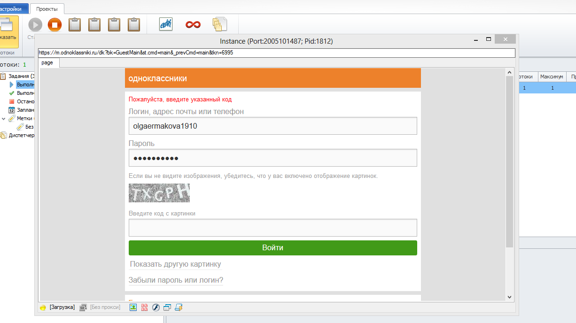Click the overlapping windows icon in status bar
The image size is (576, 323).
[x=167, y=308]
